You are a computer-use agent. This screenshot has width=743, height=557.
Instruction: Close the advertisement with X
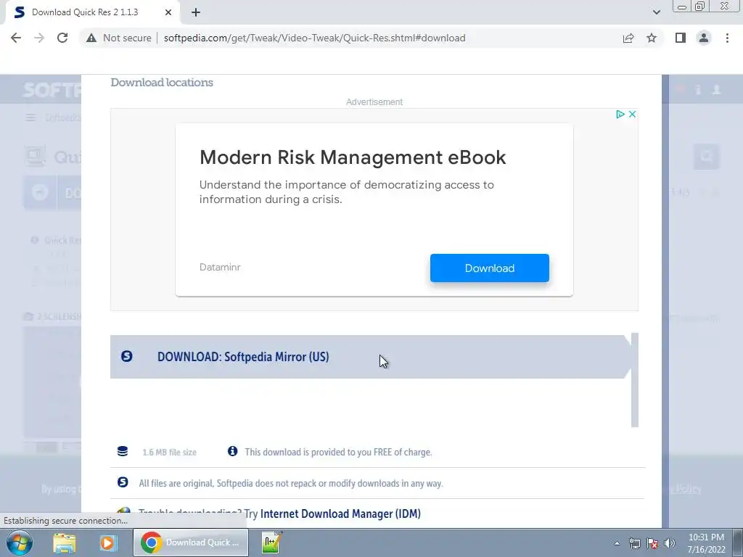[x=632, y=114]
